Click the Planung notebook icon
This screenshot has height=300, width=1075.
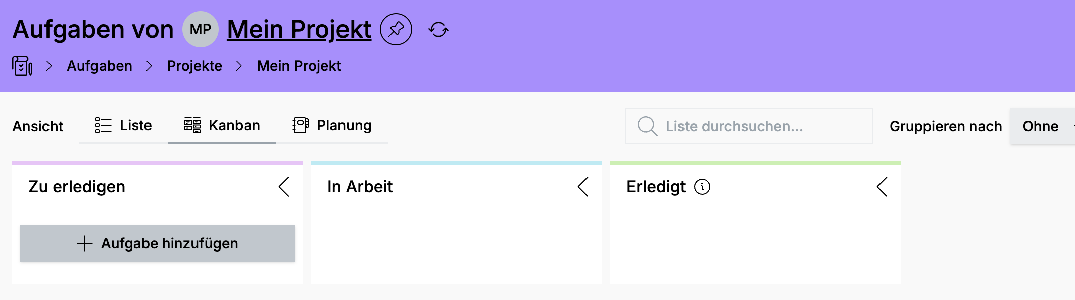pos(301,125)
